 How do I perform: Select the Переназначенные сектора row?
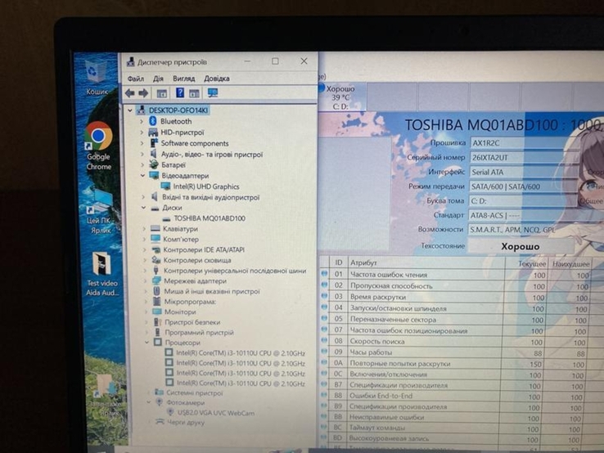454,320
